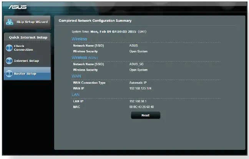Click the WAN section heading
The width and height of the screenshot is (249, 159).
76,76
